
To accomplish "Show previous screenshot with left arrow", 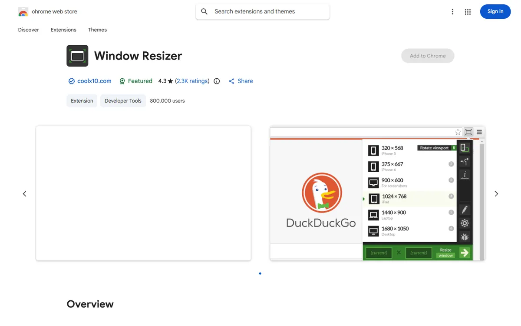I will pyautogui.click(x=24, y=194).
